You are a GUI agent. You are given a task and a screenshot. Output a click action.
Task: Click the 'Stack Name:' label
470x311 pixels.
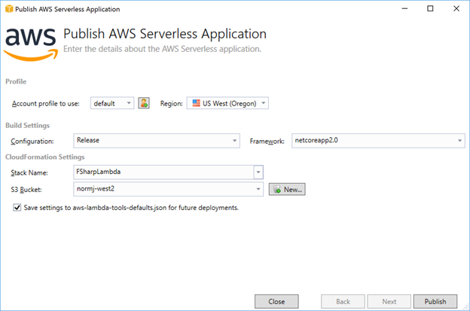tap(29, 173)
